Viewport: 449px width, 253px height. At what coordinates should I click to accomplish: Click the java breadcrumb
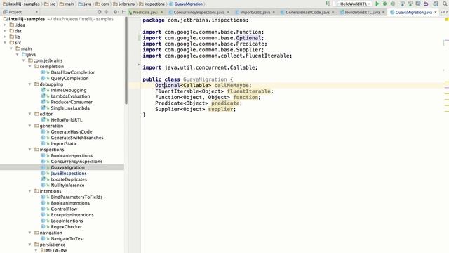click(x=84, y=4)
